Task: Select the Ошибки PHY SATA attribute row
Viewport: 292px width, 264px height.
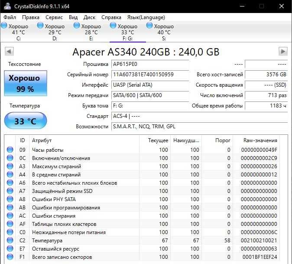Action: [x=142, y=199]
